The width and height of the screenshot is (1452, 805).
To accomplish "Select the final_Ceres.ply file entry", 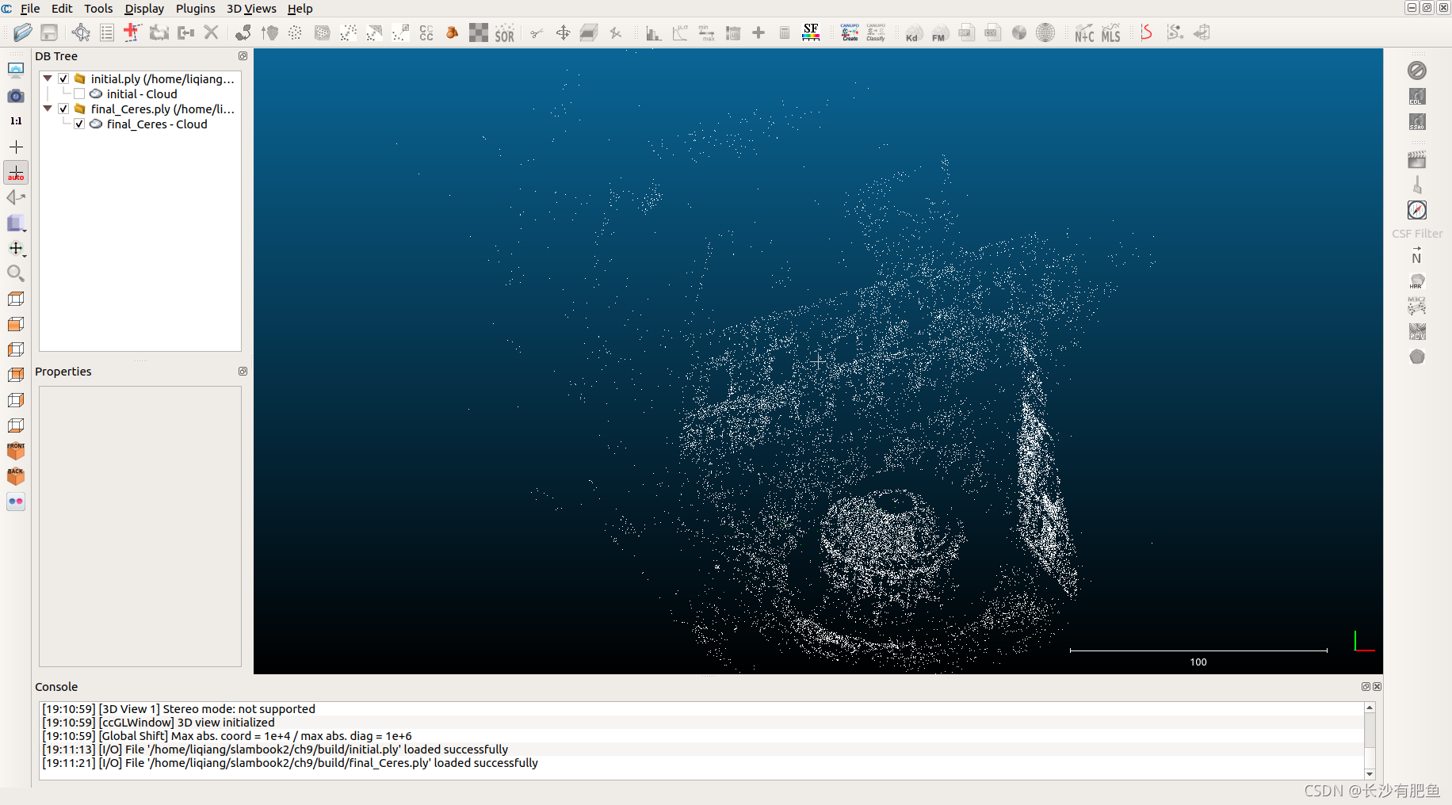I will pyautogui.click(x=162, y=109).
